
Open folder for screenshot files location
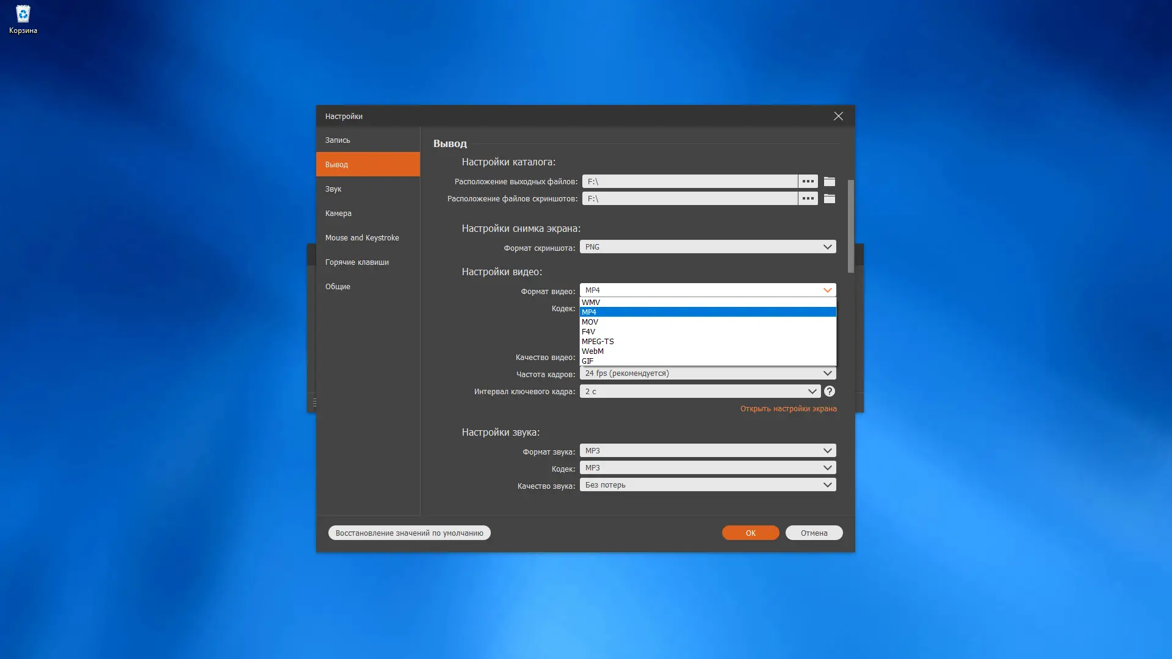tap(829, 199)
